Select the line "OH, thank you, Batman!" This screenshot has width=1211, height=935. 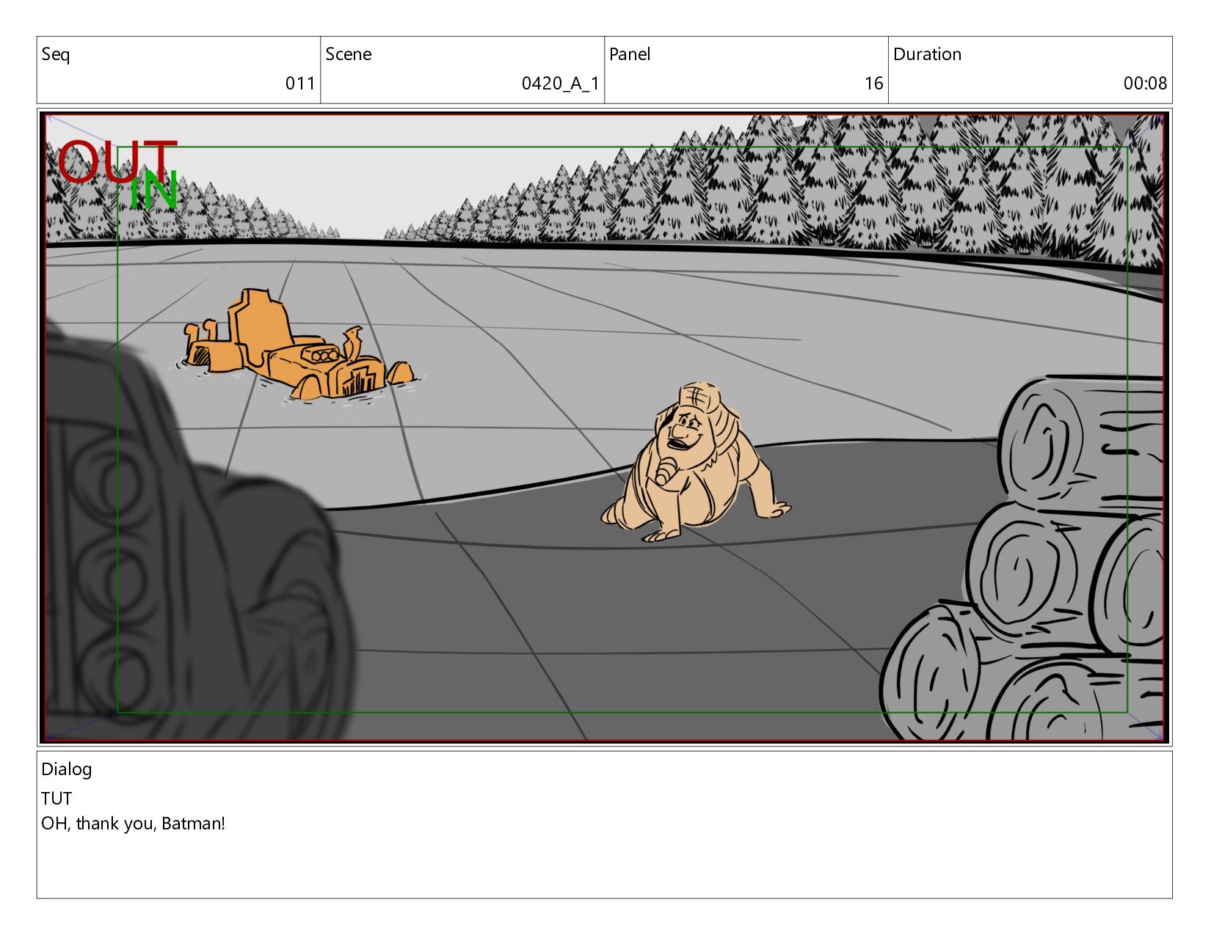tap(133, 824)
